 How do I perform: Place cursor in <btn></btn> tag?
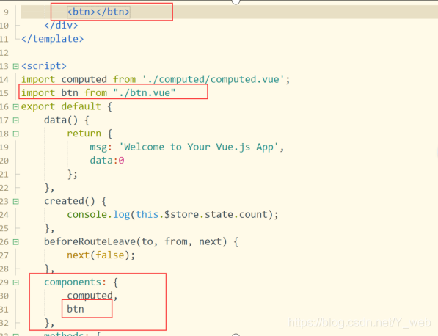[x=98, y=12]
